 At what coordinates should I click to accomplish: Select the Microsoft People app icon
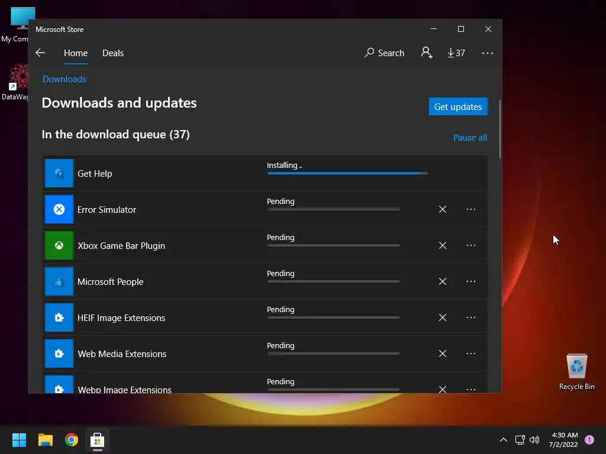pos(59,281)
